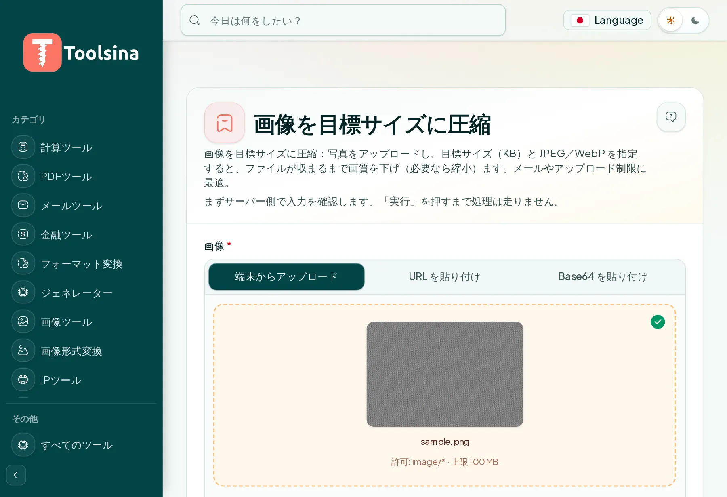The width and height of the screenshot is (727, 497).
Task: Click the uploaded sample.png thumbnail
Action: tap(445, 374)
